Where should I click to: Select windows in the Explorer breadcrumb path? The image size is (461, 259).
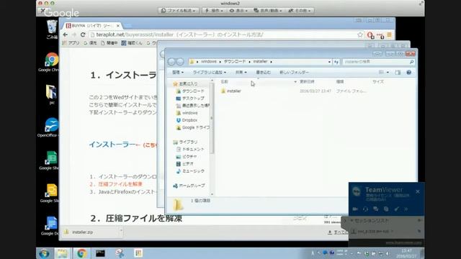click(x=209, y=61)
